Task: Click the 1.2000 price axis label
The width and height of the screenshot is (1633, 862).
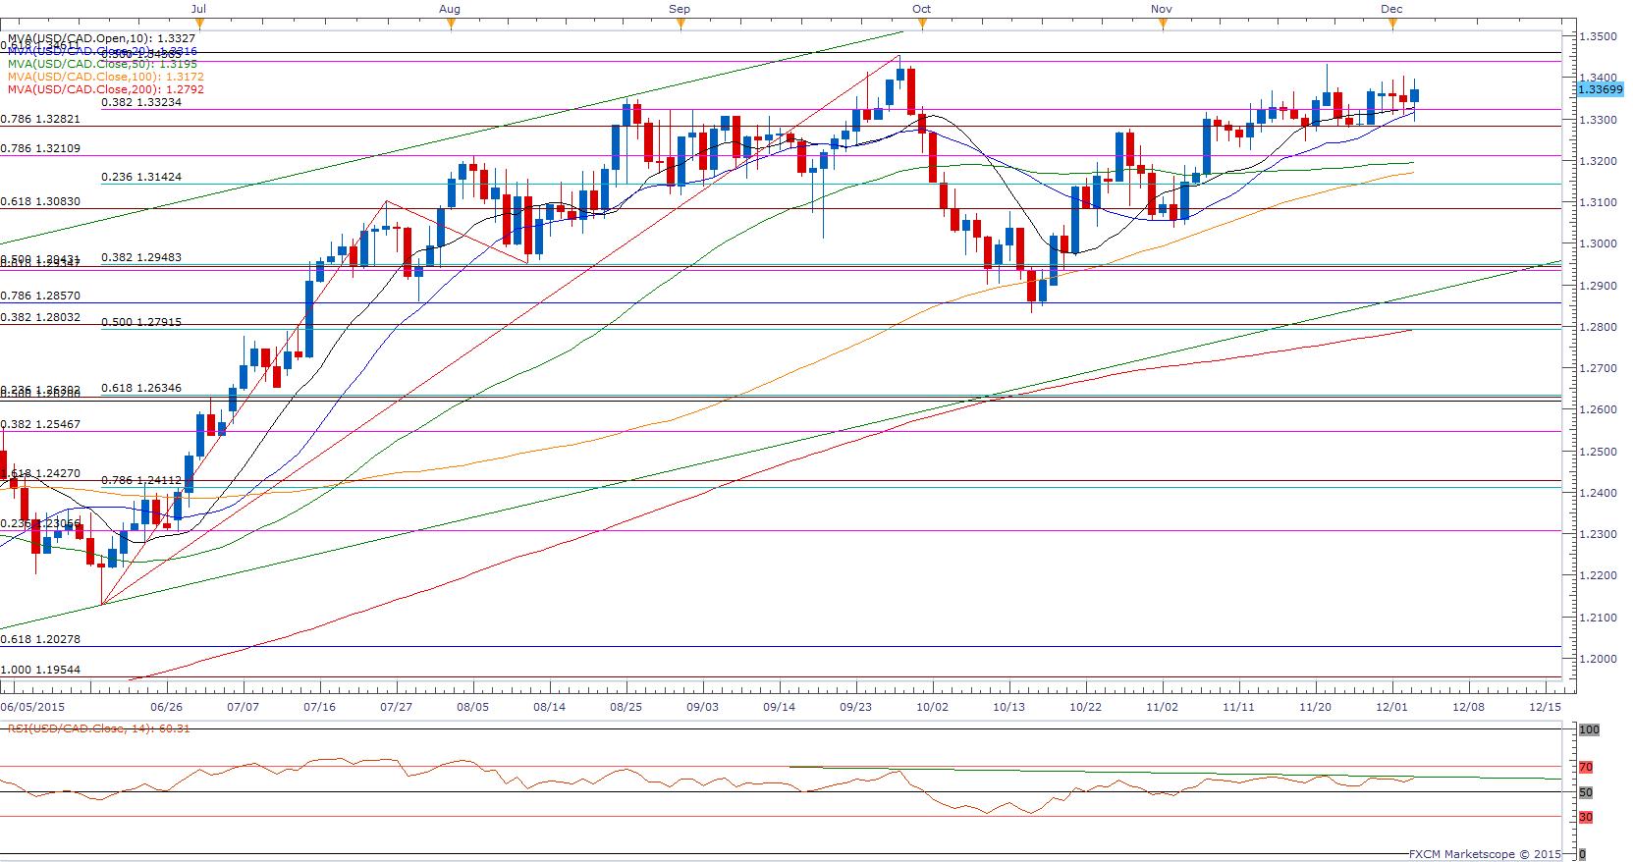Action: click(1598, 659)
